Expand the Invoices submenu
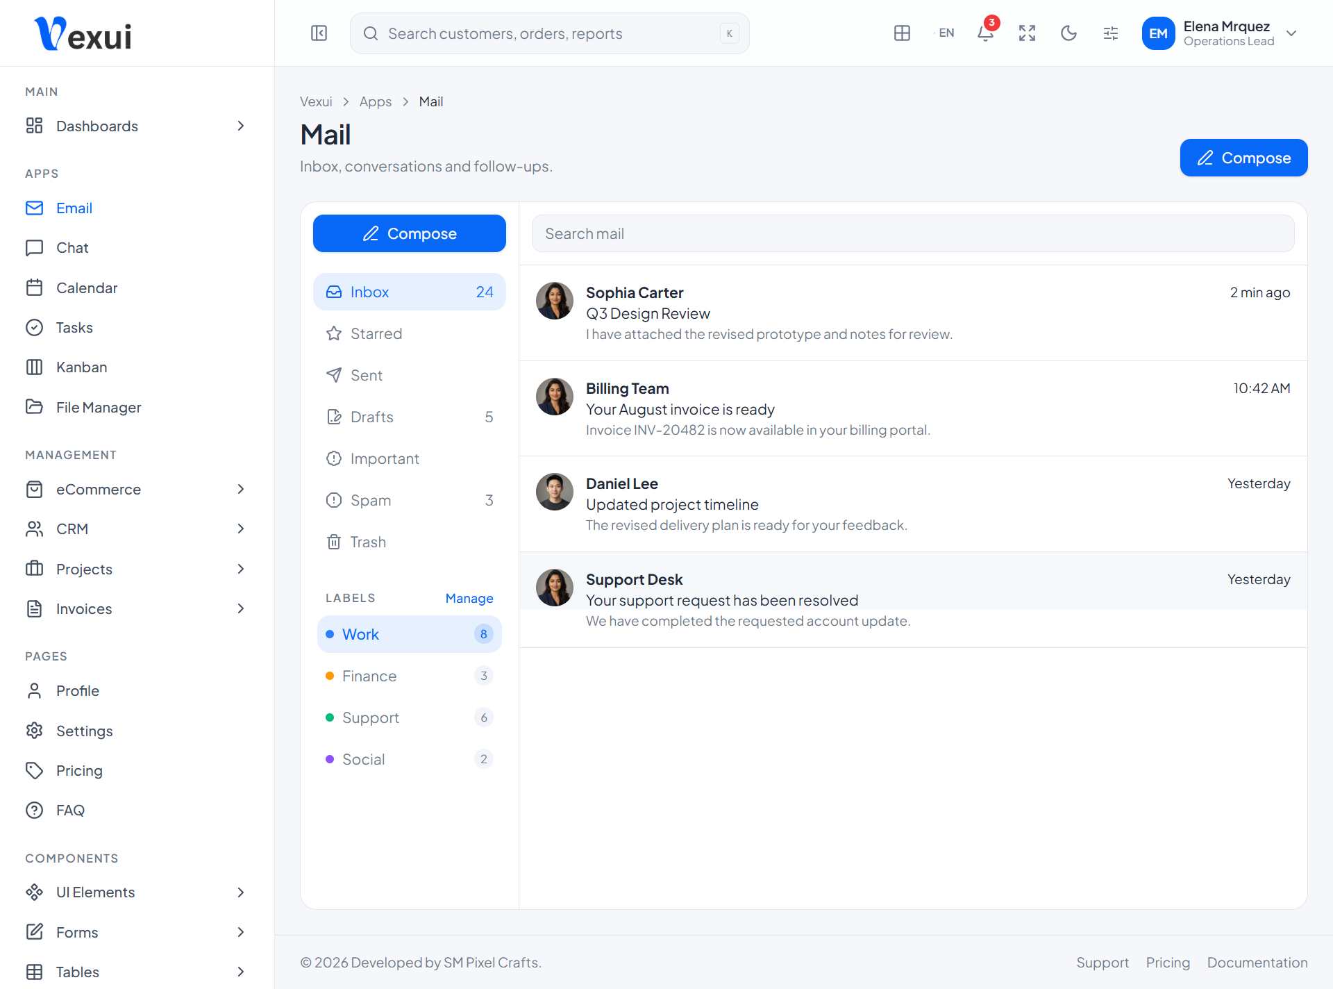This screenshot has width=1333, height=989. (241, 608)
